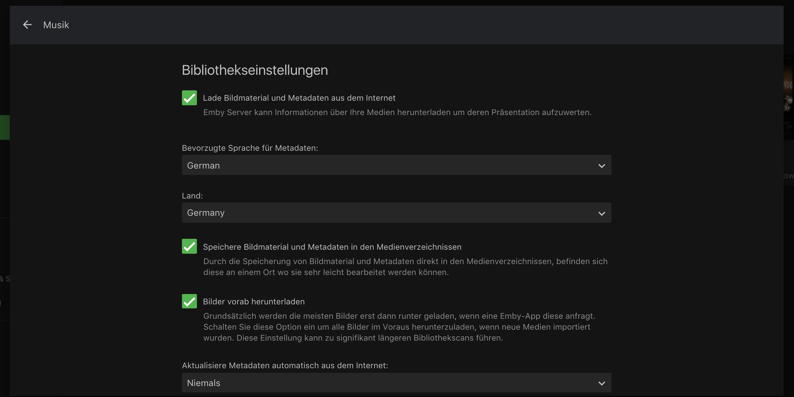The image size is (794, 397).
Task: Click the 'Bibliothekseinstellungen' heading
Action: coord(255,70)
